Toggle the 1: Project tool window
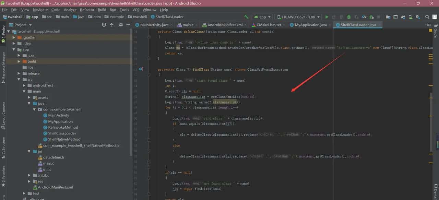439x200 pixels. [3, 34]
